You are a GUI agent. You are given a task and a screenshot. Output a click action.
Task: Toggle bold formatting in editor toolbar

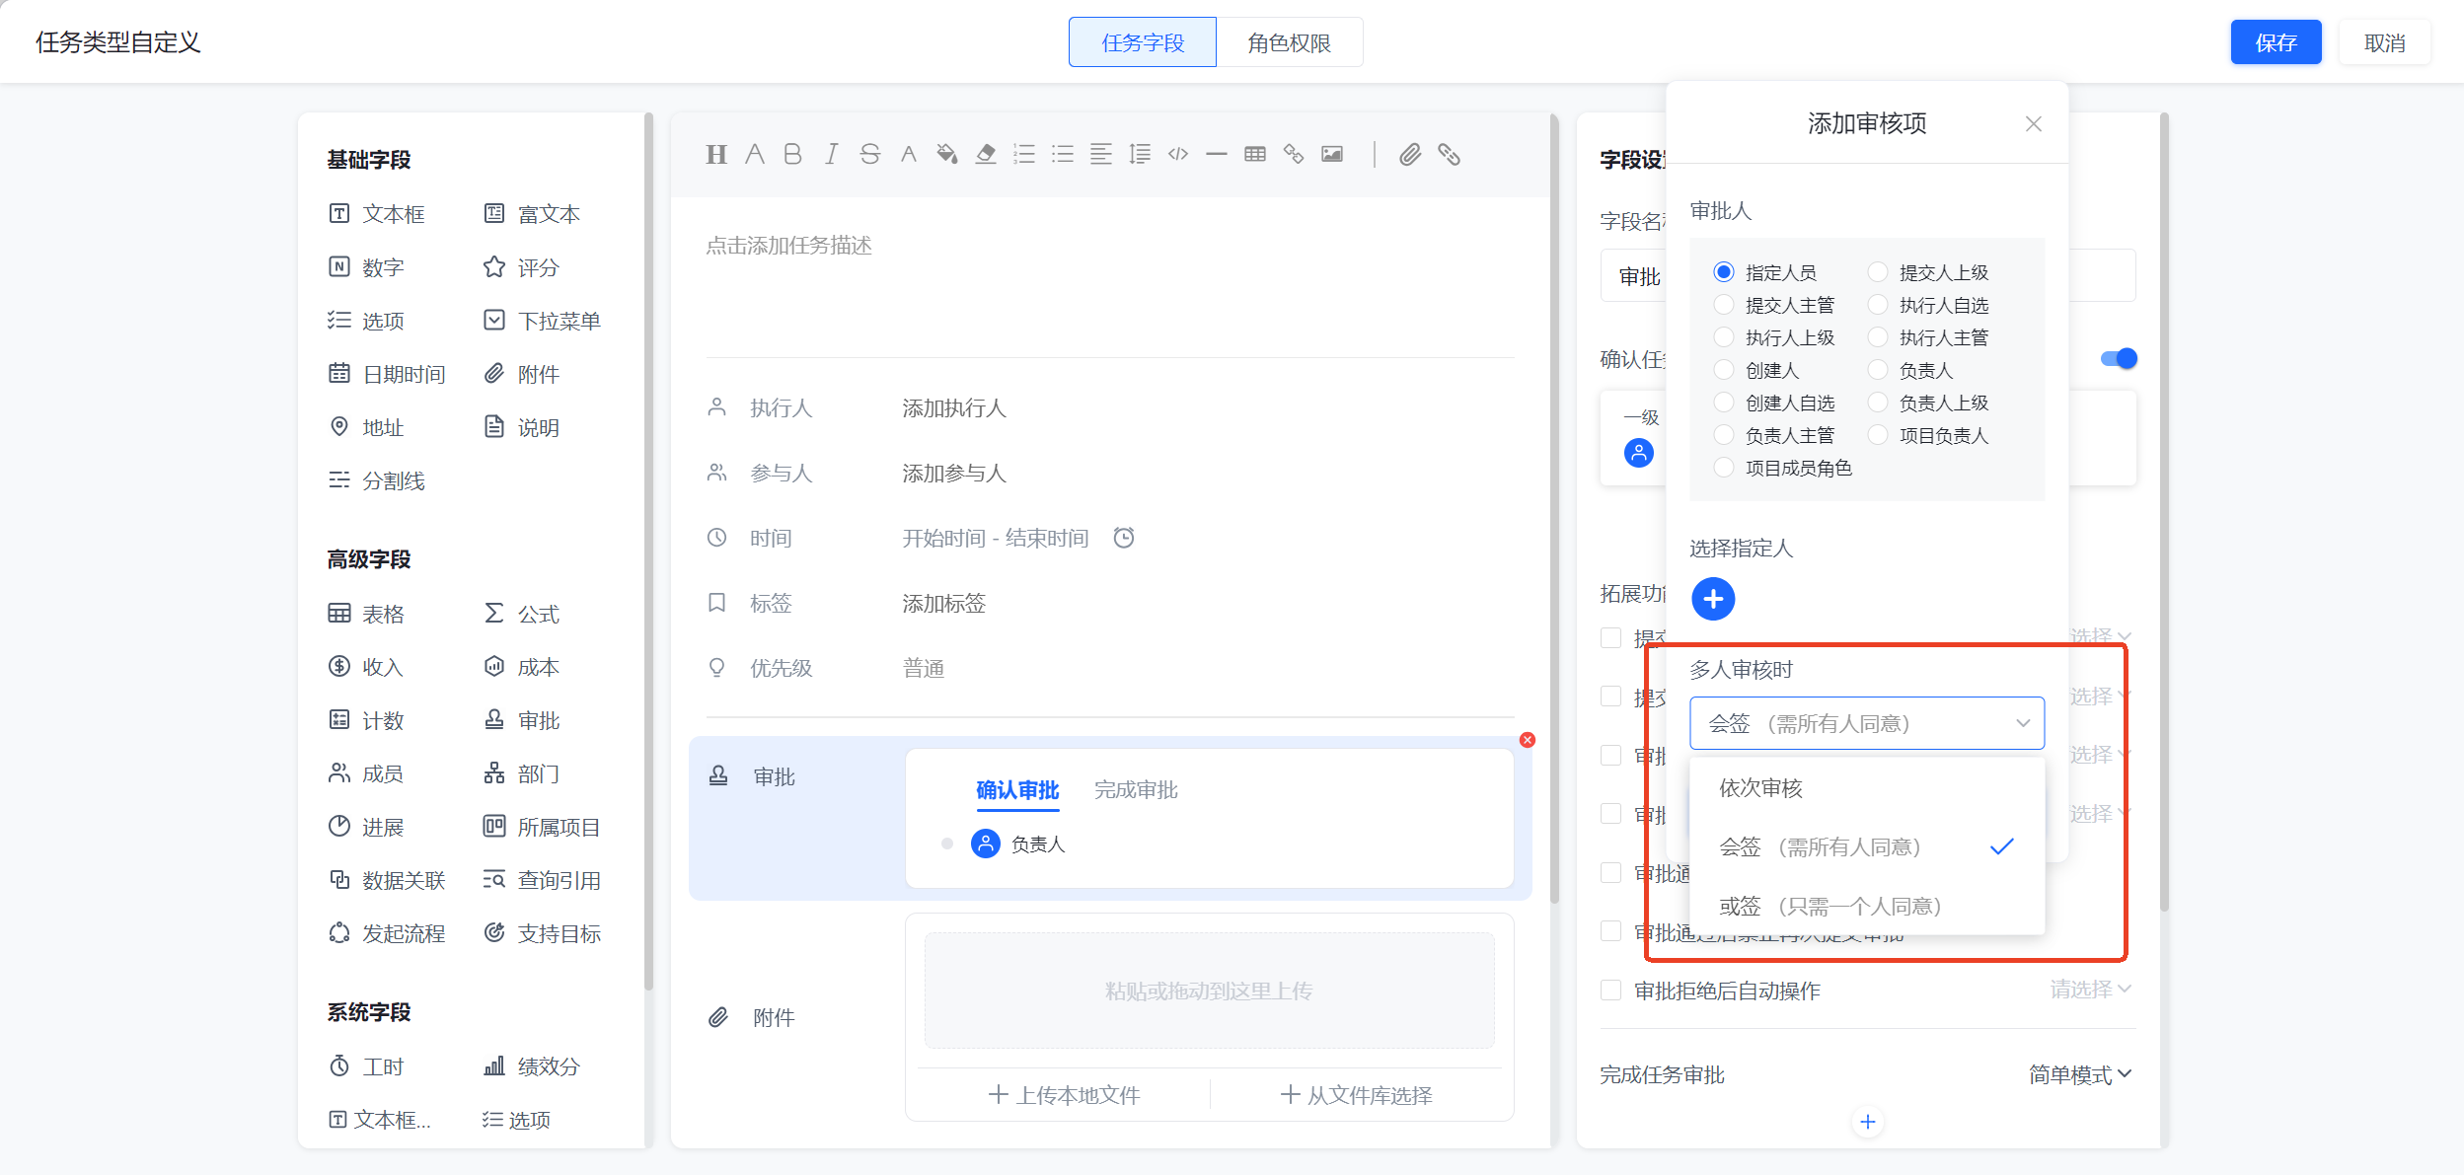pyautogui.click(x=792, y=155)
